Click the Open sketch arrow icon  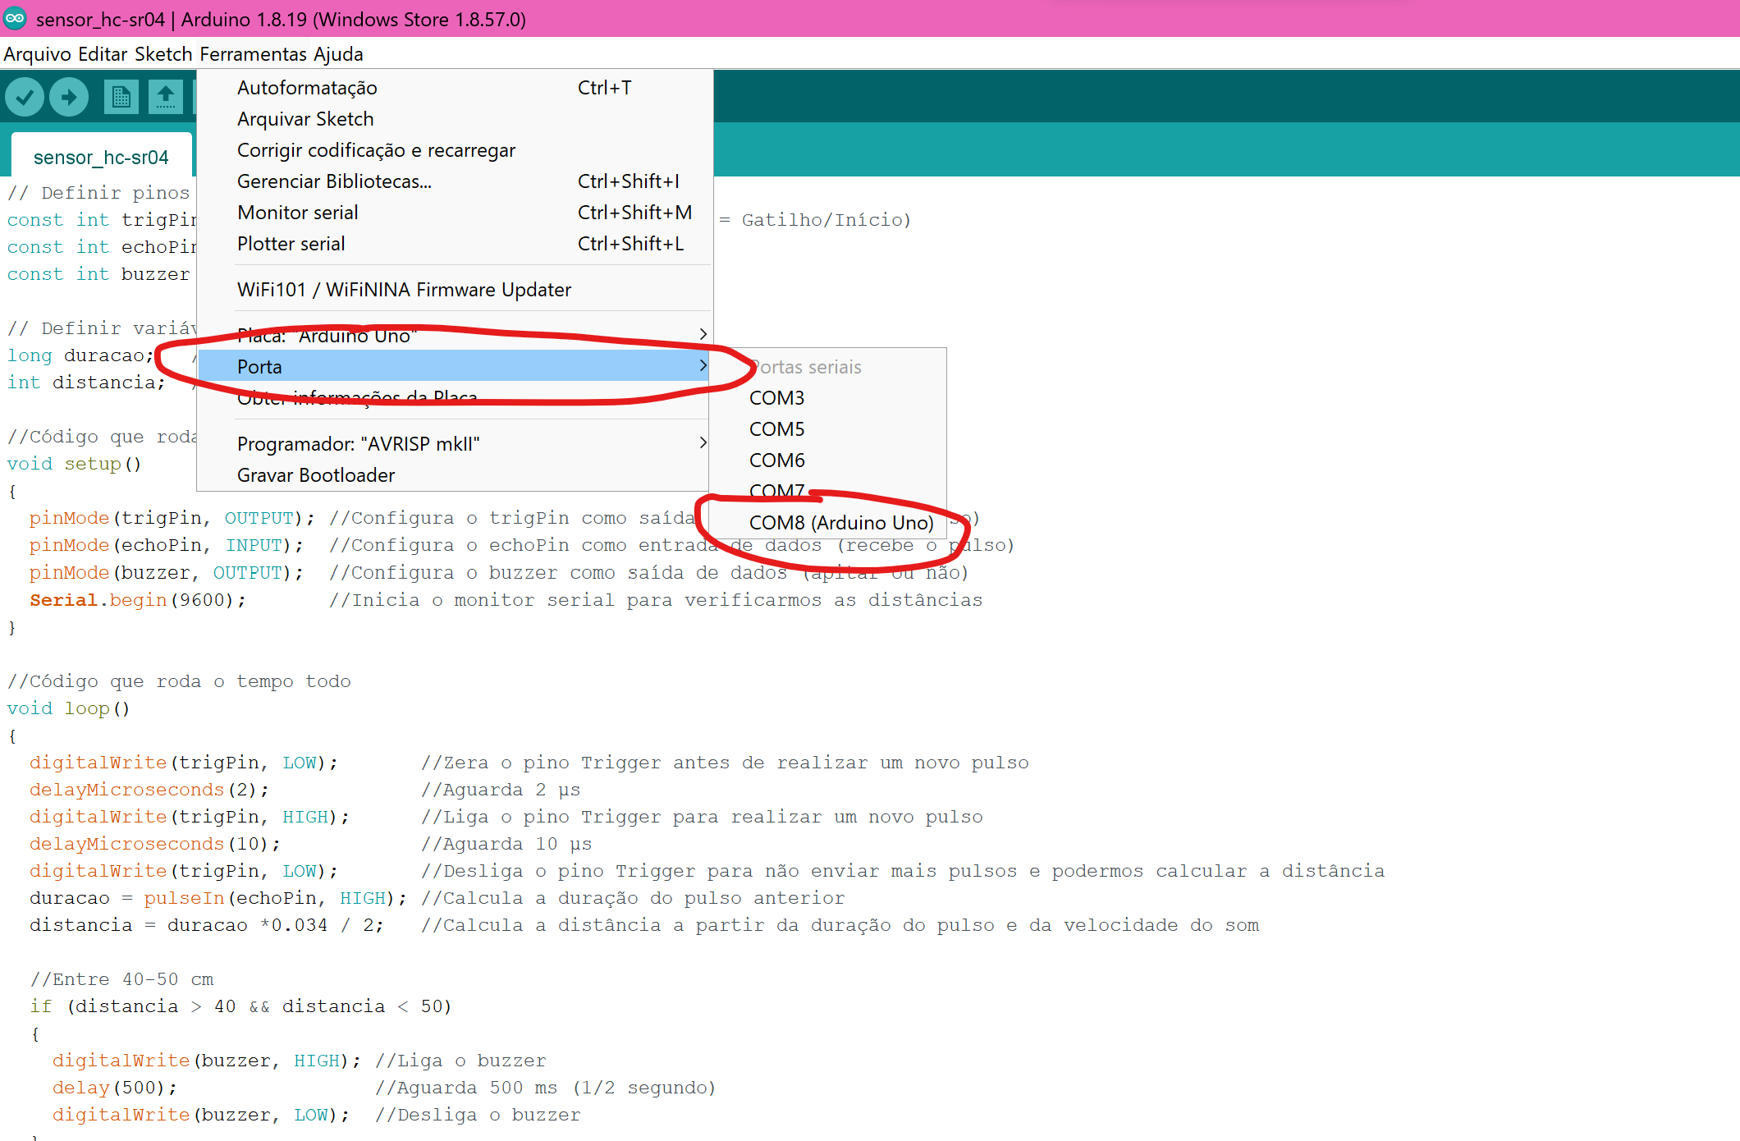tap(165, 98)
